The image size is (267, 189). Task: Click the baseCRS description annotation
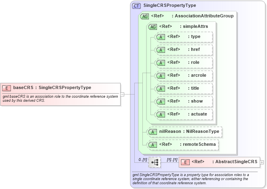click(60, 99)
